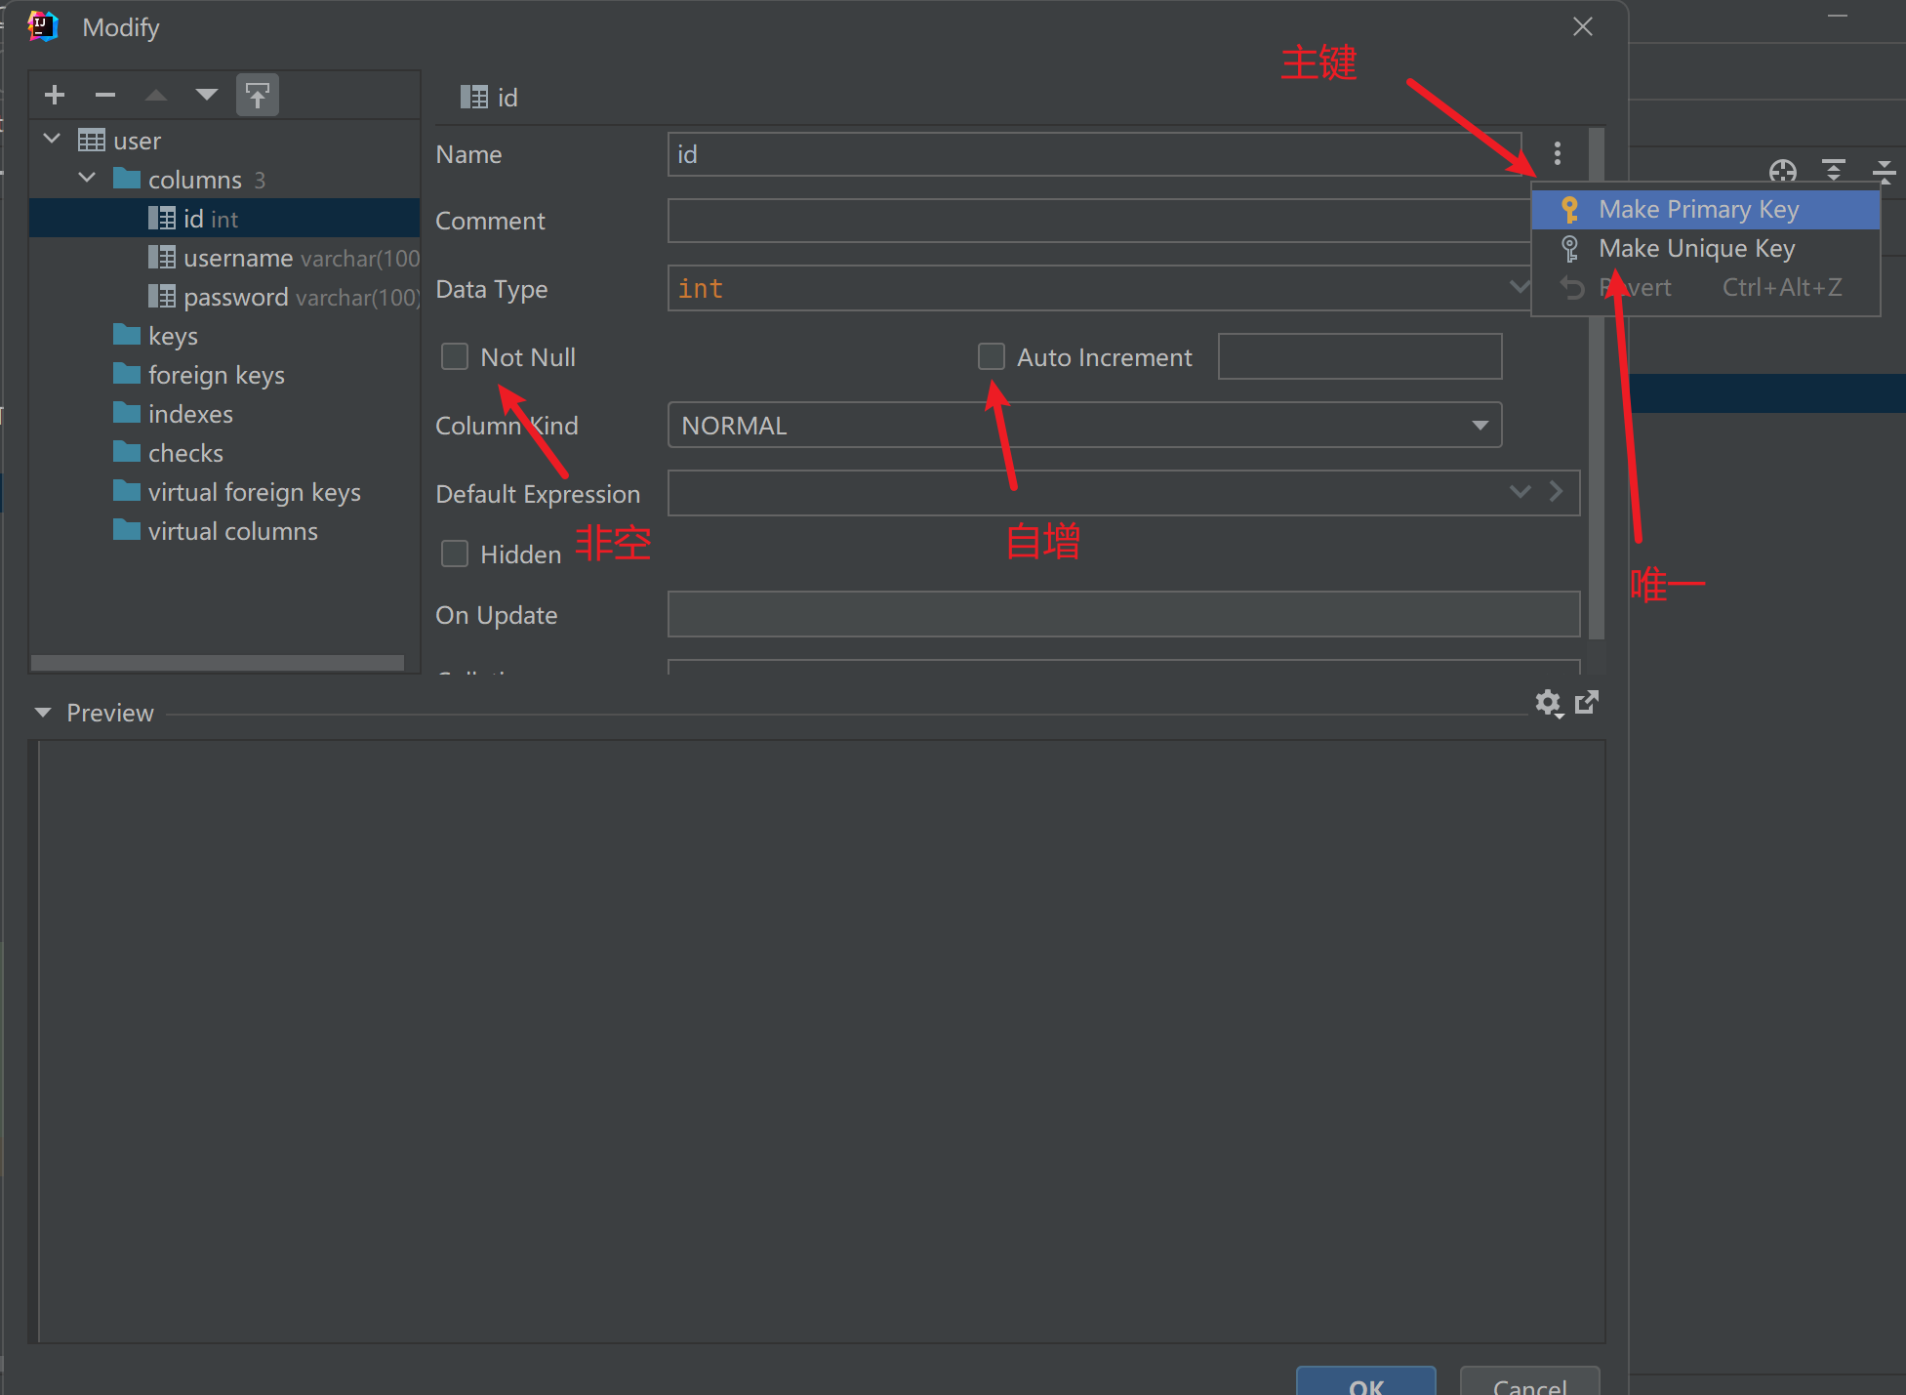This screenshot has width=1906, height=1395.
Task: Choose Make Unique Key in the context menu
Action: click(1695, 248)
